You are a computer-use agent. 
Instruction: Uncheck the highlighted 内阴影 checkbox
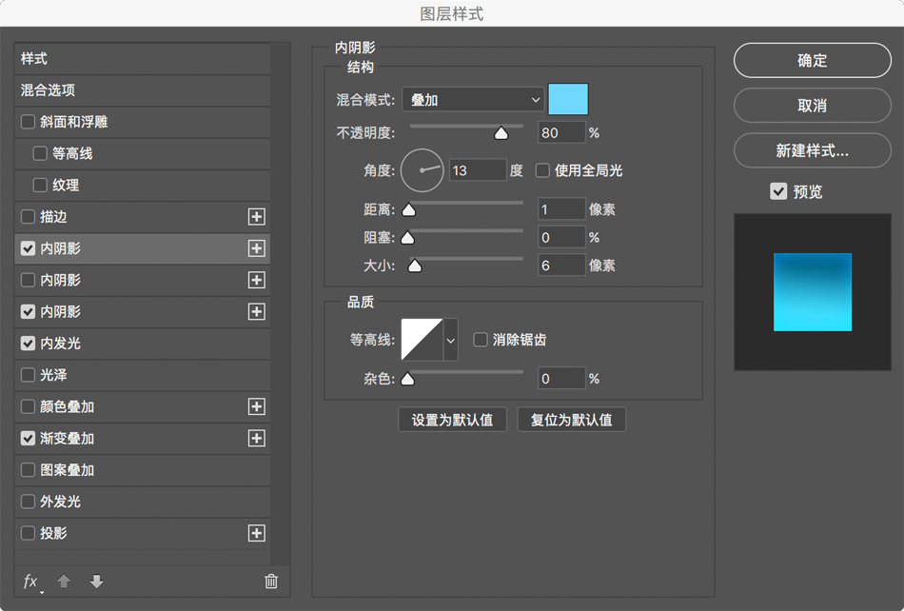[x=28, y=248]
